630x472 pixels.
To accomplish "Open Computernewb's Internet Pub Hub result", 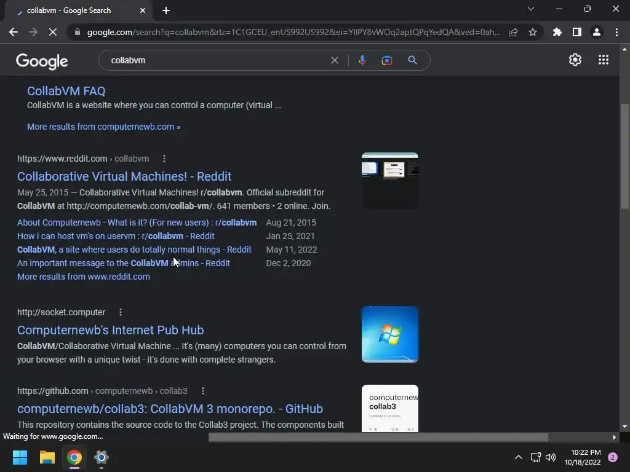I will click(x=111, y=330).
